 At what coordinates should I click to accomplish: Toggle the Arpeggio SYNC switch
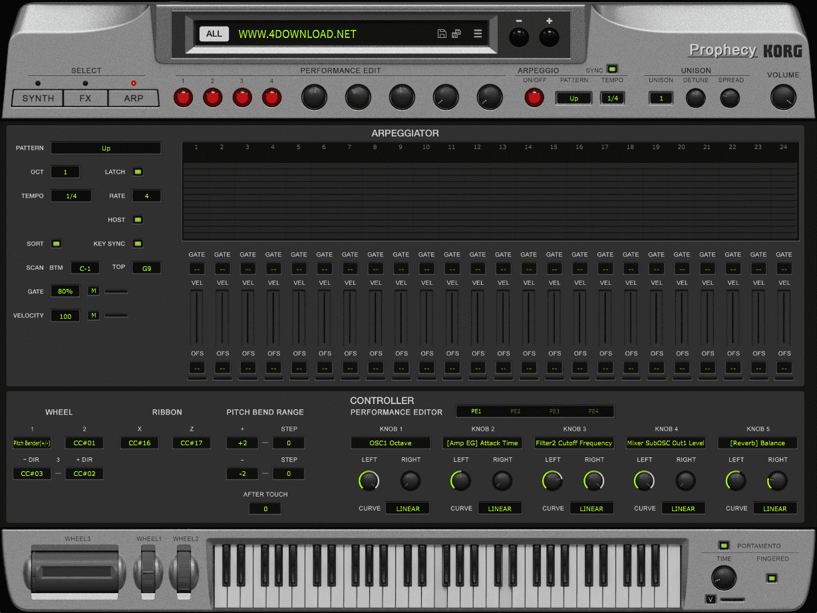click(x=612, y=69)
